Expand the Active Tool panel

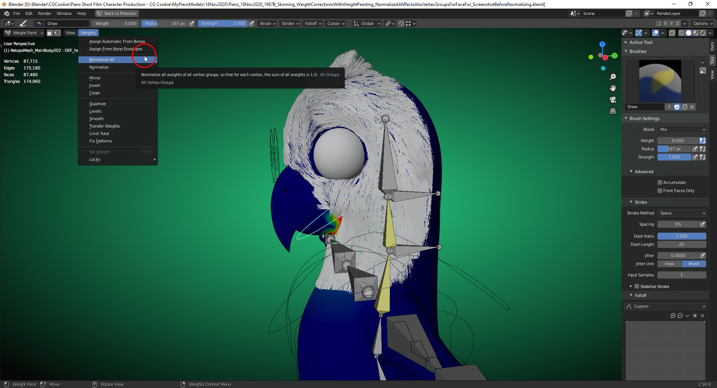(640, 42)
